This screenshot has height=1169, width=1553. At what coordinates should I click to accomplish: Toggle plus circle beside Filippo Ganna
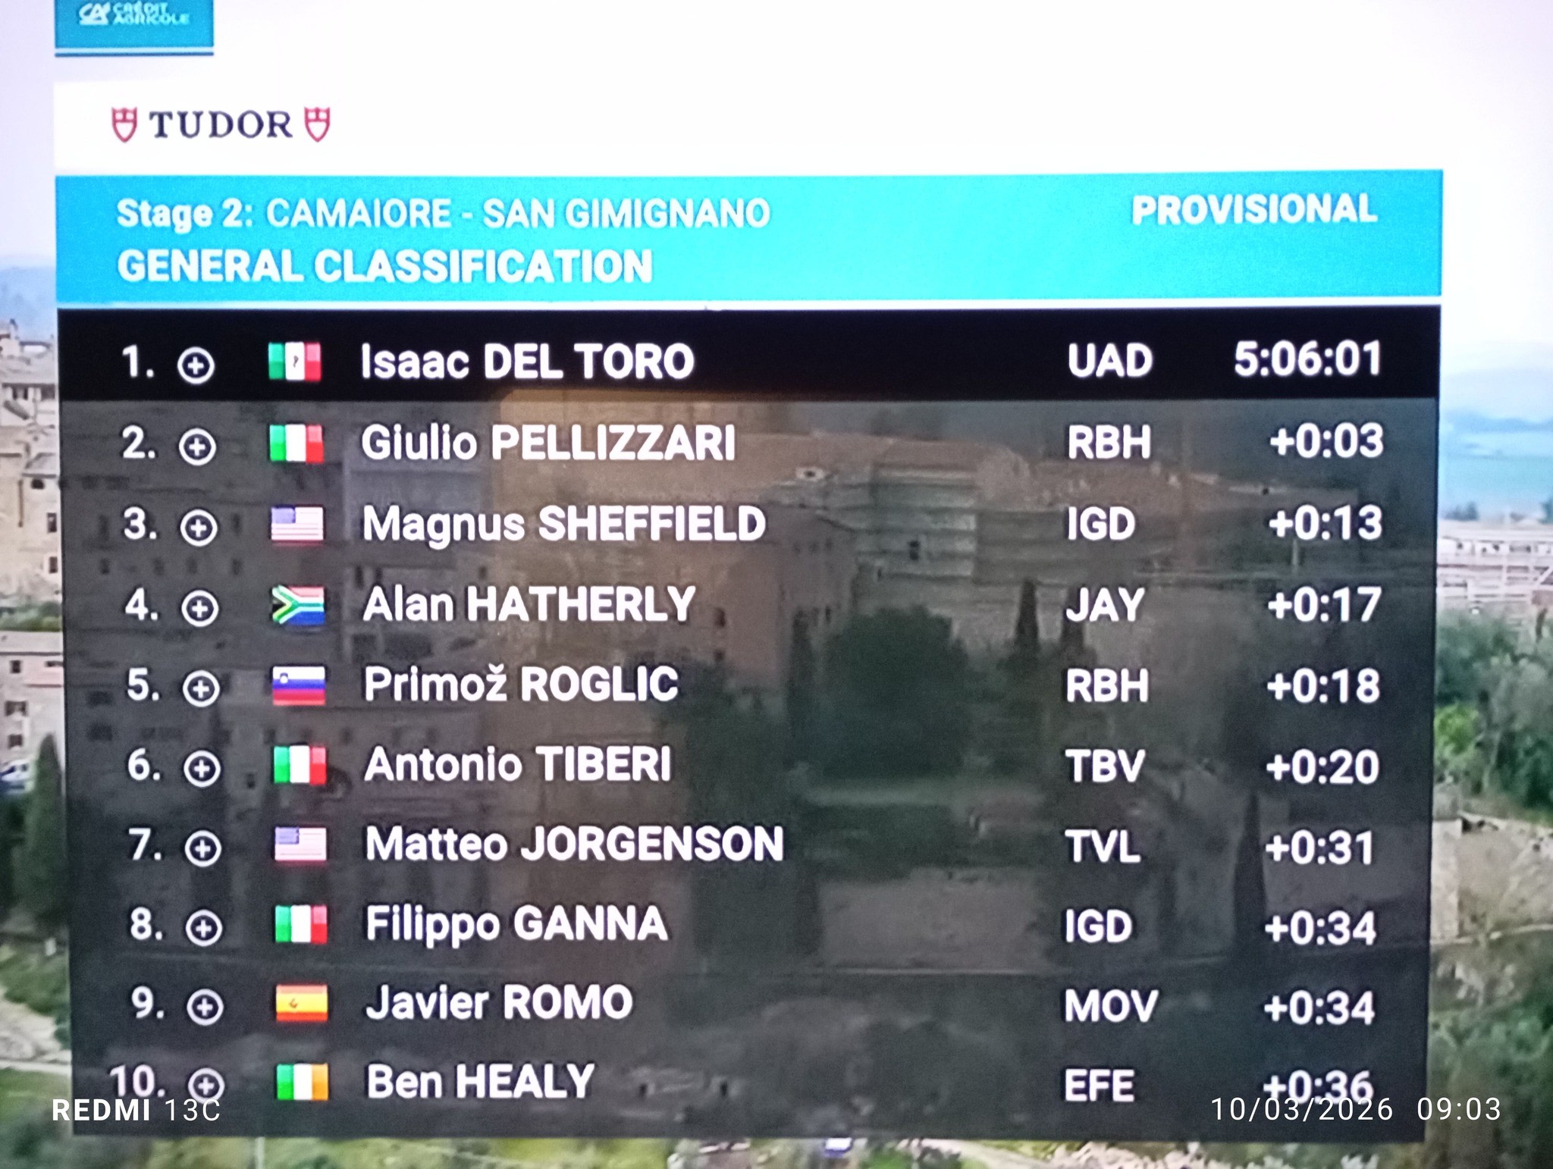204,928
